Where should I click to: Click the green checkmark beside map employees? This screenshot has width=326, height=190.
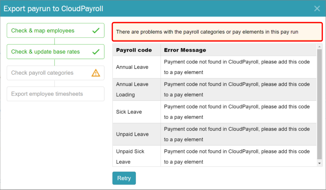tap(96, 31)
